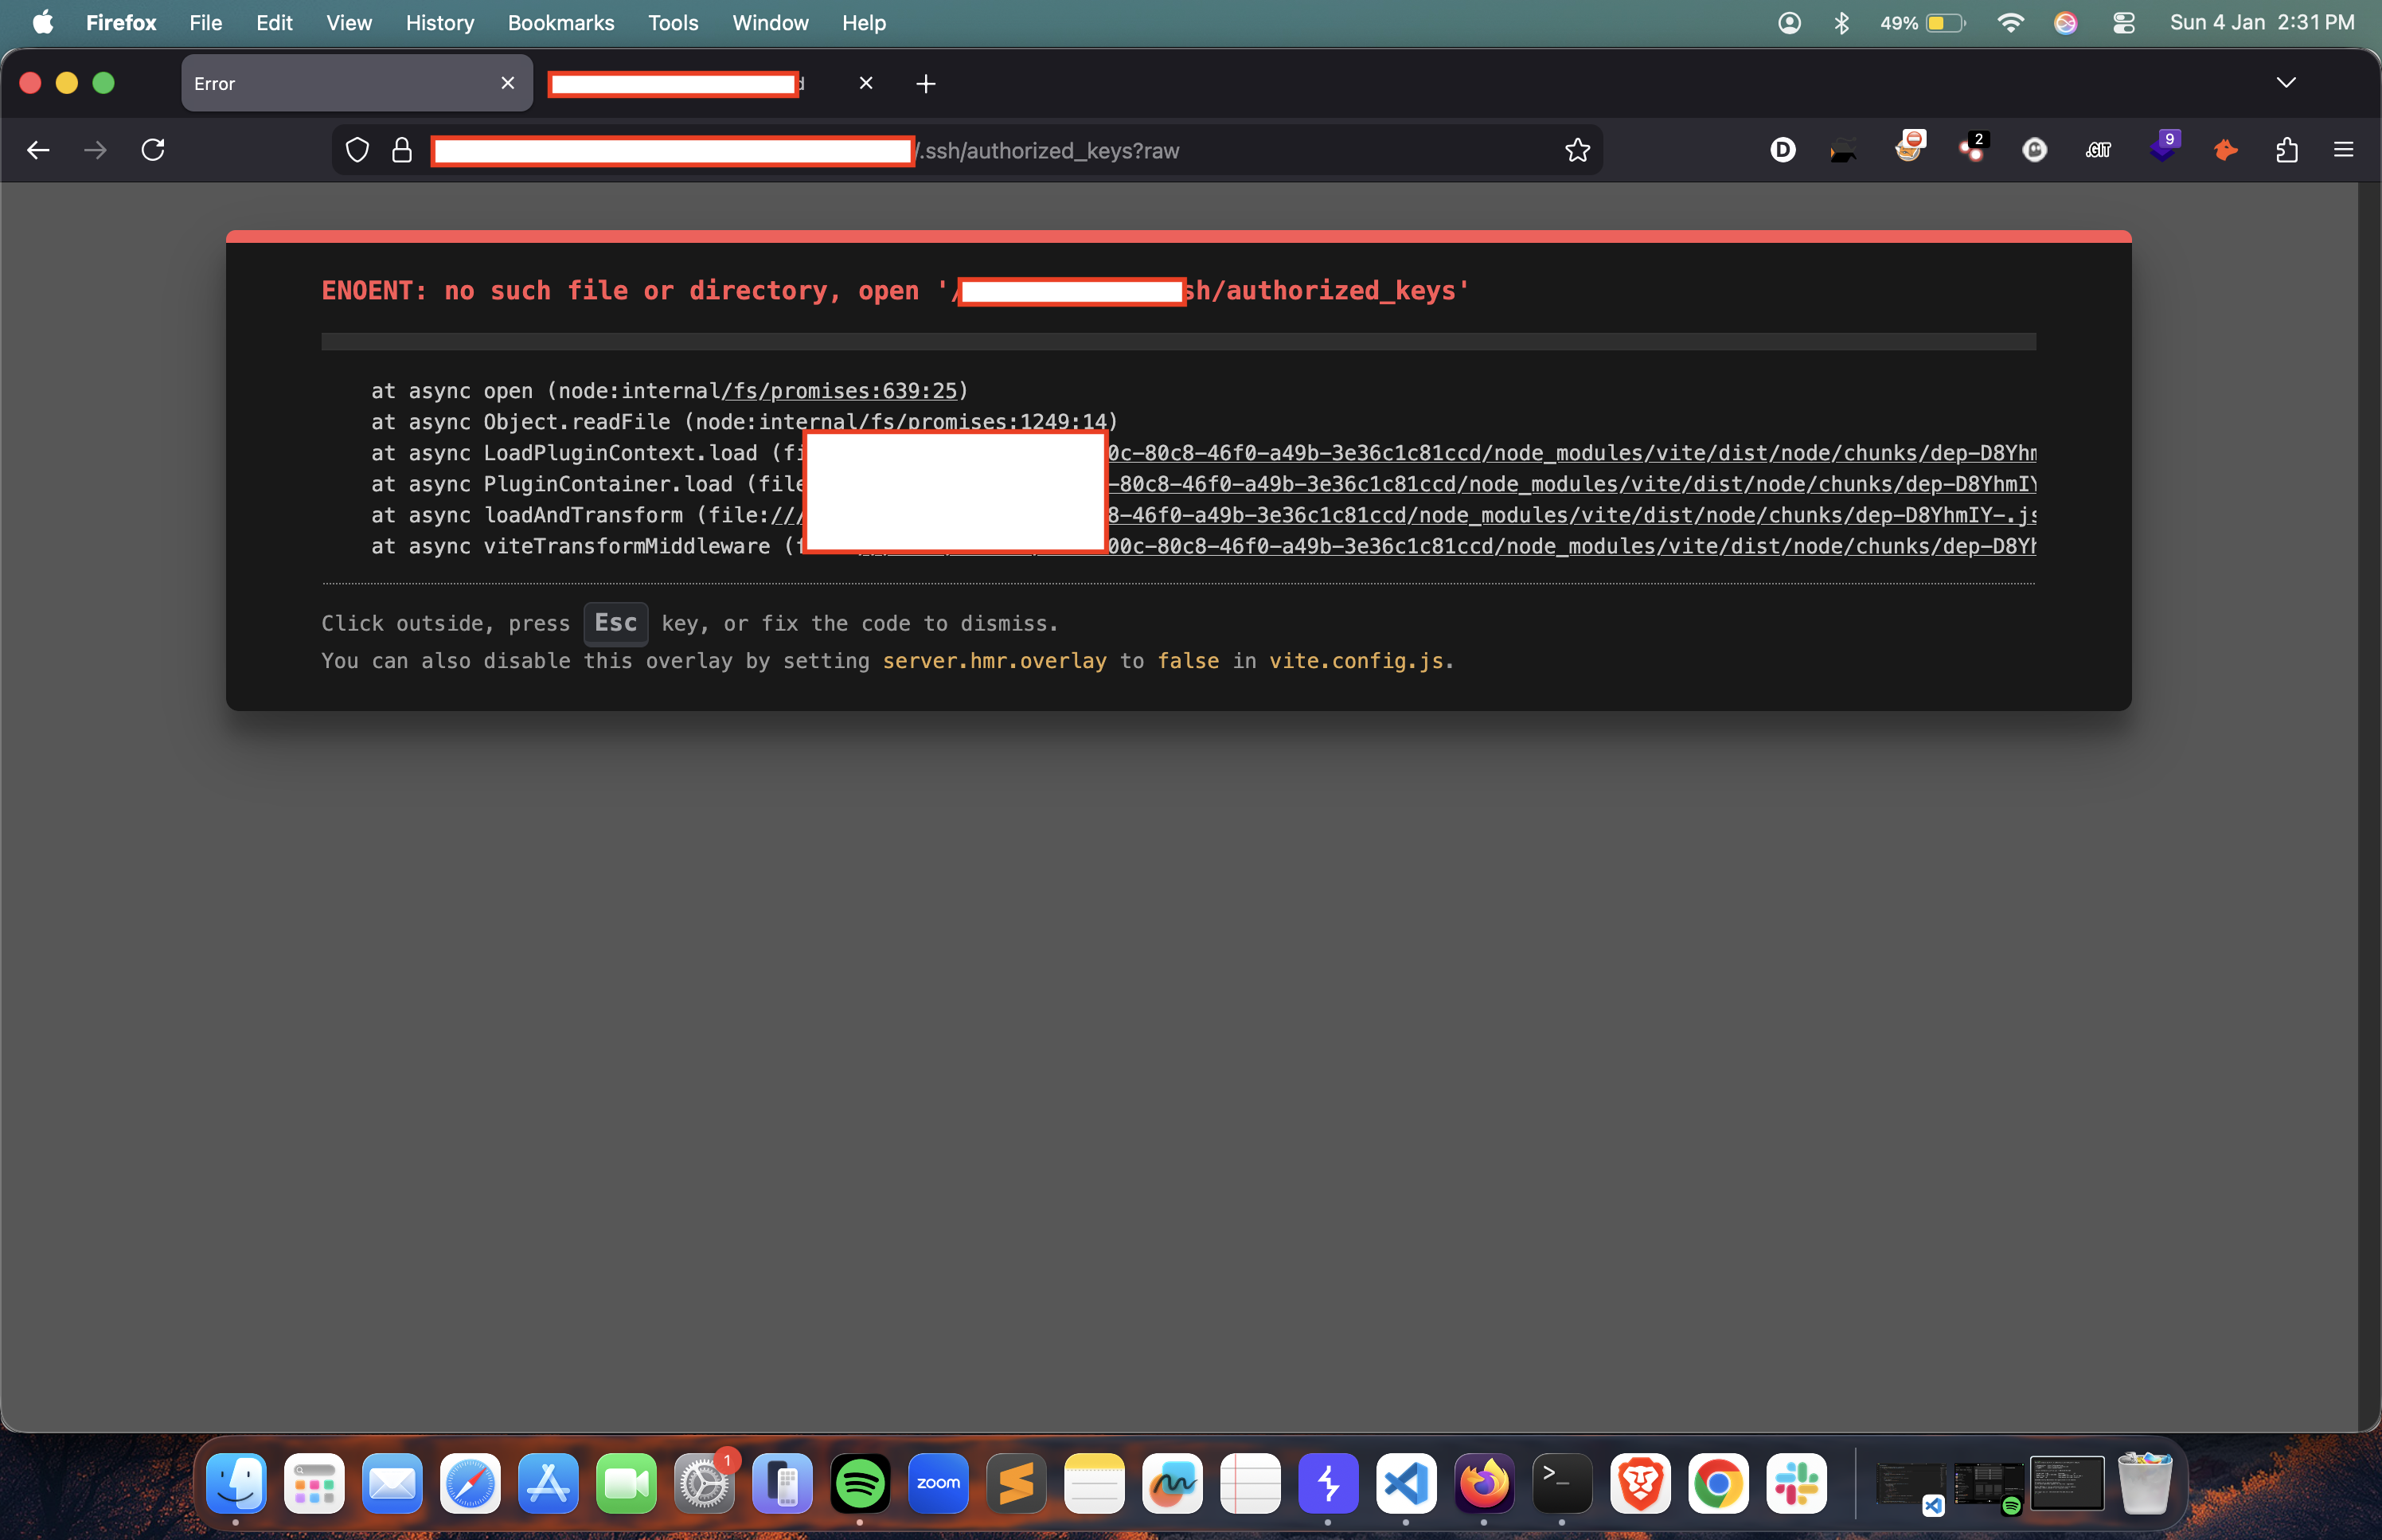Launch Brave browser from the Dock
Viewport: 2382px width, 1540px height.
click(1640, 1483)
